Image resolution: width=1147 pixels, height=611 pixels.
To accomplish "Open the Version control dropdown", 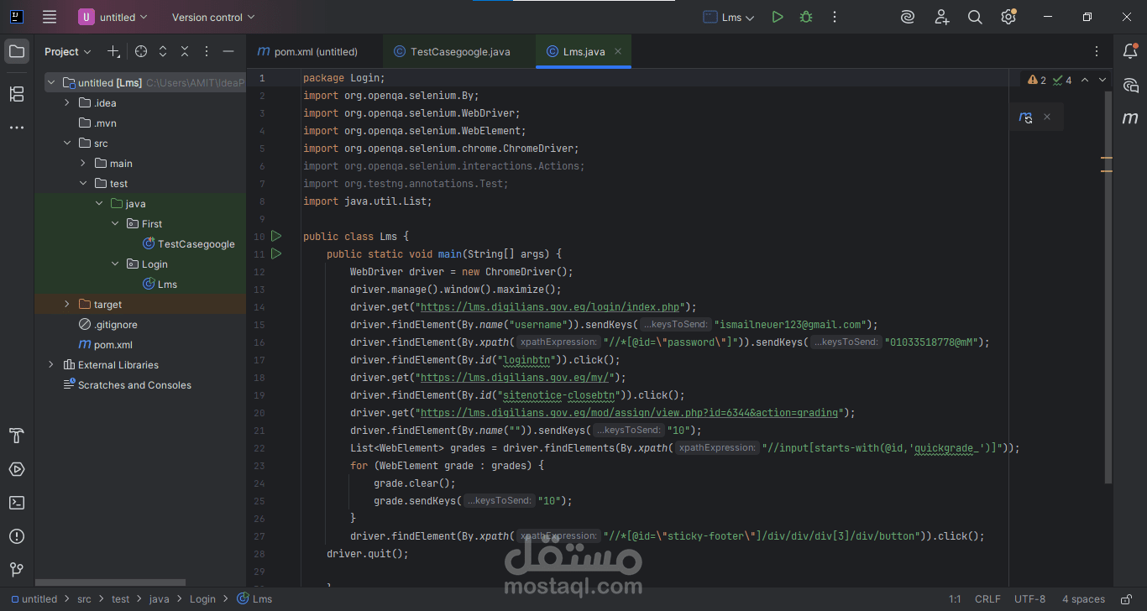I will click(x=213, y=17).
